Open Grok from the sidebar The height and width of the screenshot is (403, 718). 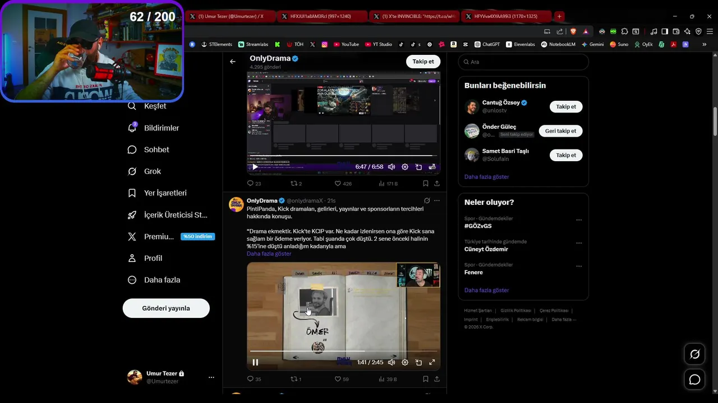click(x=145, y=171)
